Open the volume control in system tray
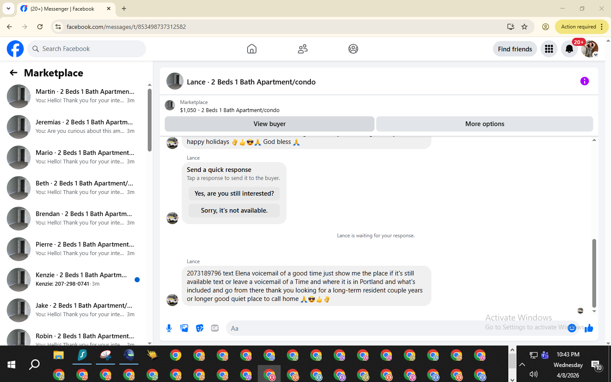 click(534, 374)
